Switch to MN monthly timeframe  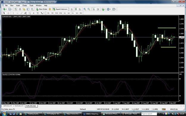(x=81, y=13)
